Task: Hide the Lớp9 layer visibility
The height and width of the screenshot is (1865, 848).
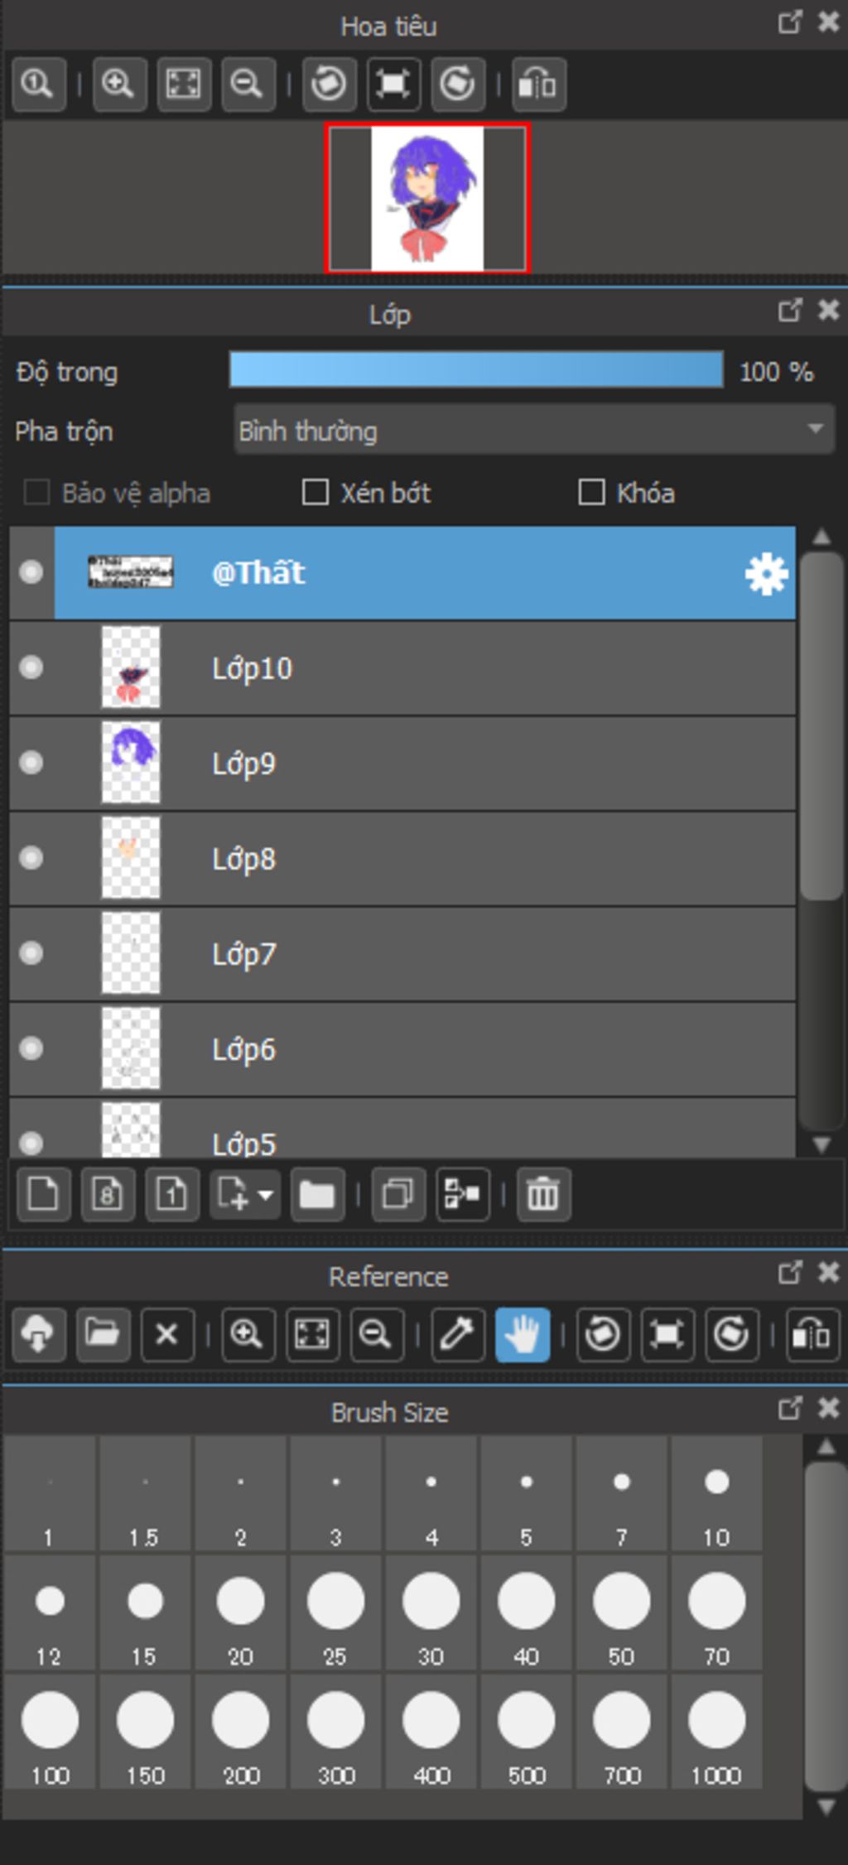Action: pyautogui.click(x=31, y=763)
